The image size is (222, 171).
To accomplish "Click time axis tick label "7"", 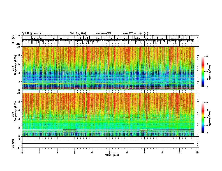I will [145, 153].
